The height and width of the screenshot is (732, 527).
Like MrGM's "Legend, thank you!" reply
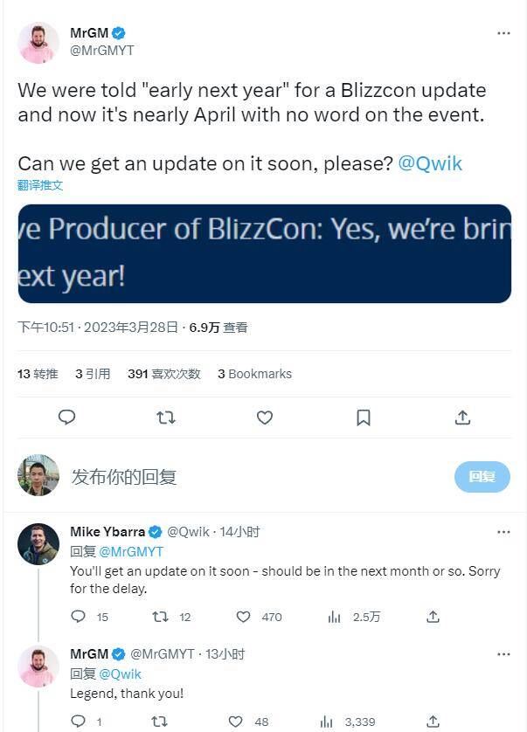[x=236, y=722]
